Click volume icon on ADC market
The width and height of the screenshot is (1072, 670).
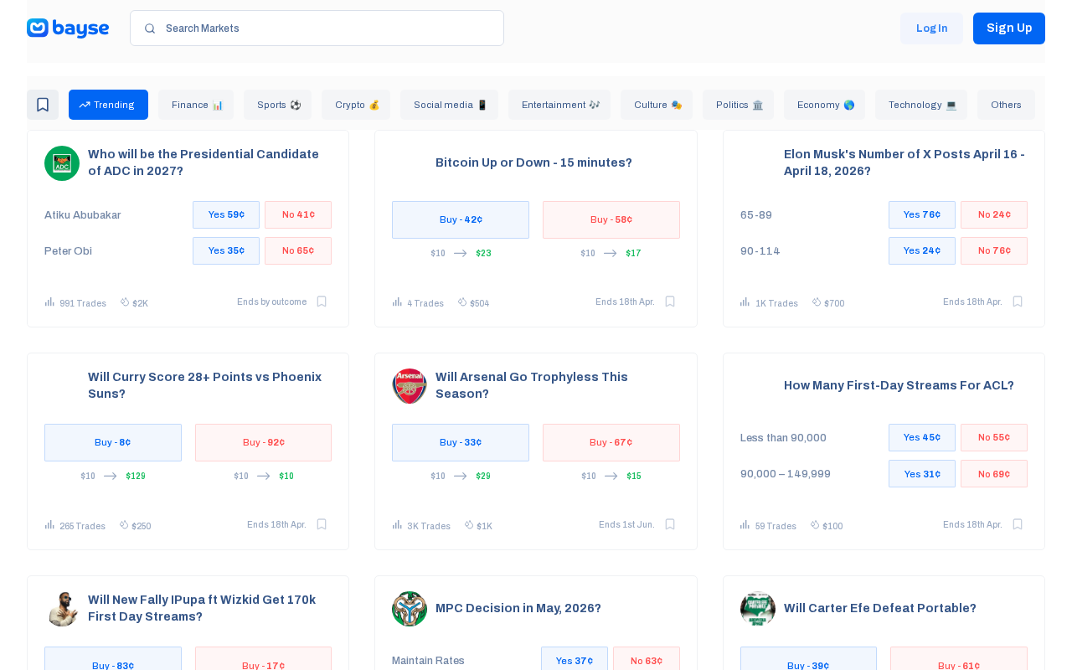point(125,301)
